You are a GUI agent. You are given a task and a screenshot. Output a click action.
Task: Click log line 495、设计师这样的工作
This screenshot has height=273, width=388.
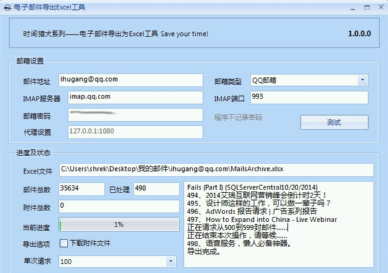(x=259, y=203)
